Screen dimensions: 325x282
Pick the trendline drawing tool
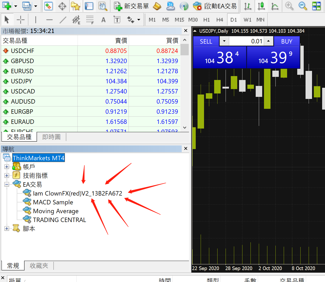point(63,20)
